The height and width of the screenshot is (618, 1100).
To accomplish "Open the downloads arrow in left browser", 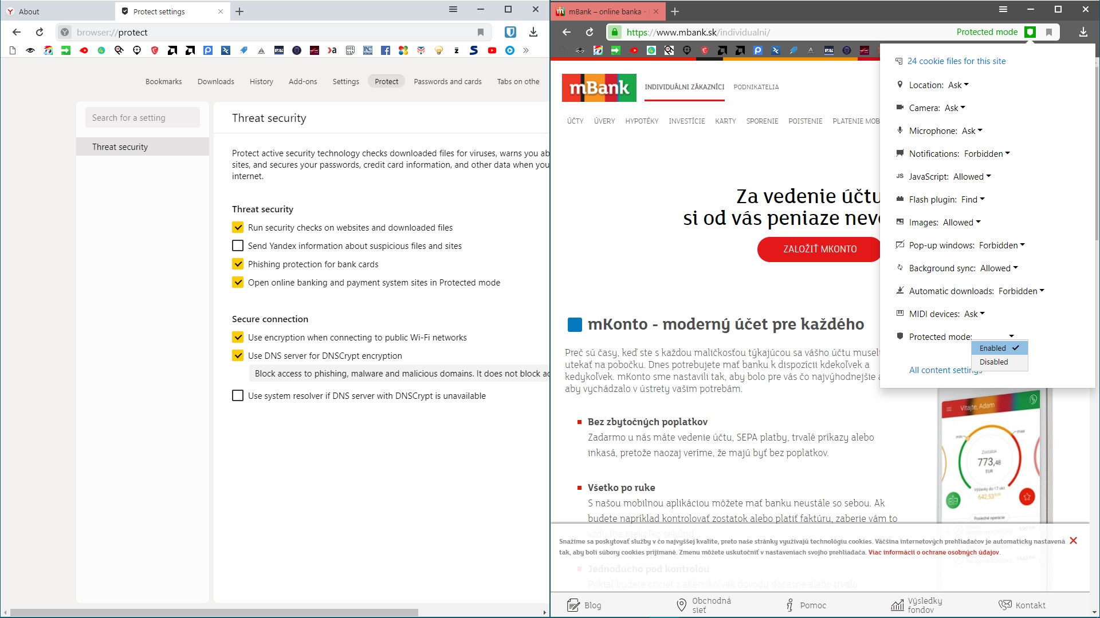I will pos(533,32).
